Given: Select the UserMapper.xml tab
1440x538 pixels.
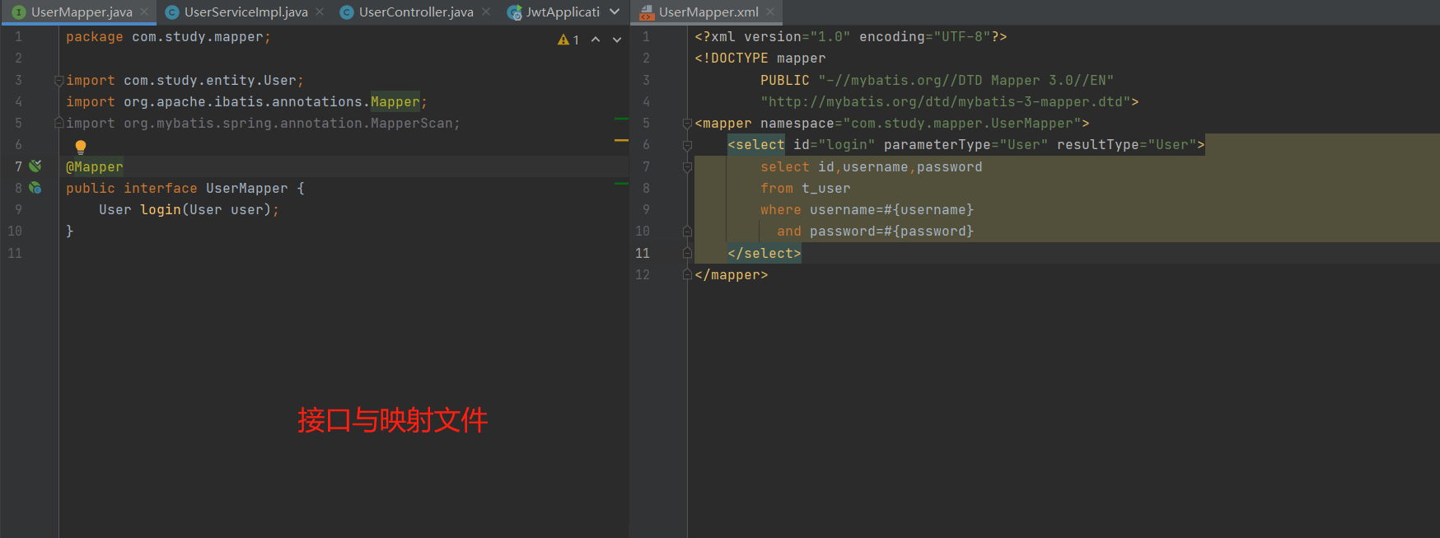Looking at the screenshot, I should click(708, 12).
